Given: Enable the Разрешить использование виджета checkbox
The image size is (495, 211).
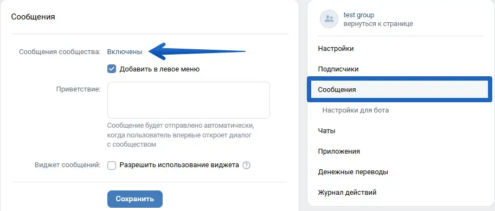Looking at the screenshot, I should coord(112,166).
